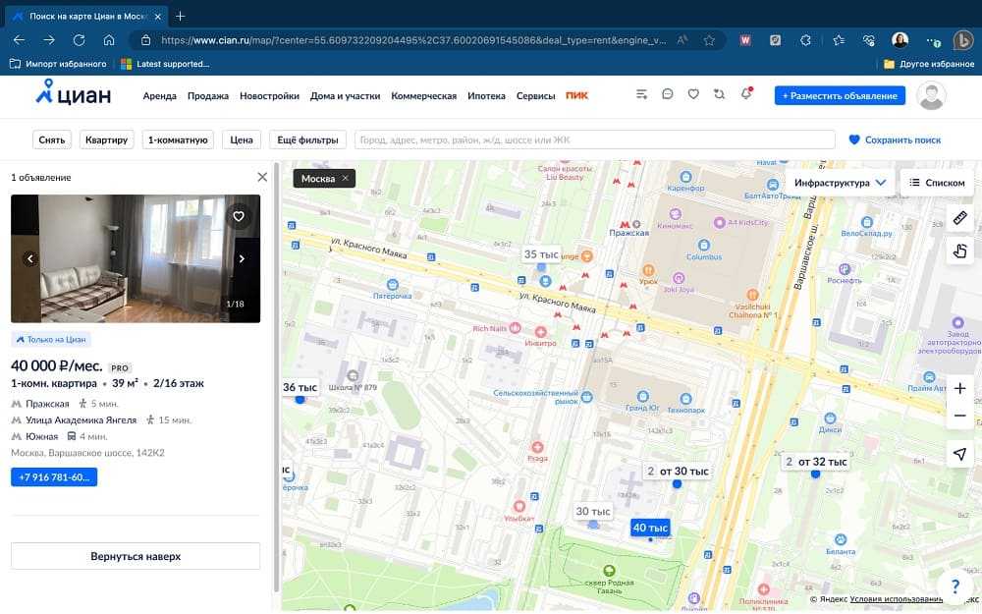
Task: Zoom out the map with minus button
Action: pyautogui.click(x=959, y=416)
